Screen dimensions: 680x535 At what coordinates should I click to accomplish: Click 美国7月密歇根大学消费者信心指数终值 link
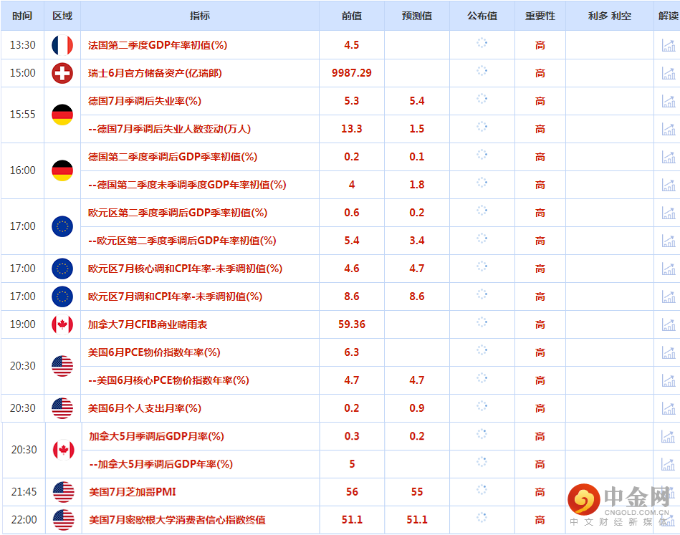[177, 520]
